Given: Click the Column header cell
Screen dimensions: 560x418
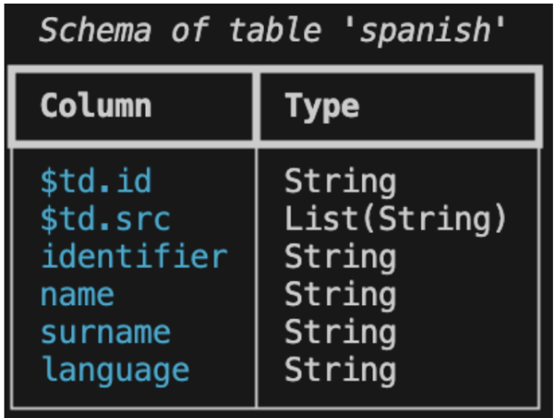Looking at the screenshot, I should pyautogui.click(x=96, y=106).
